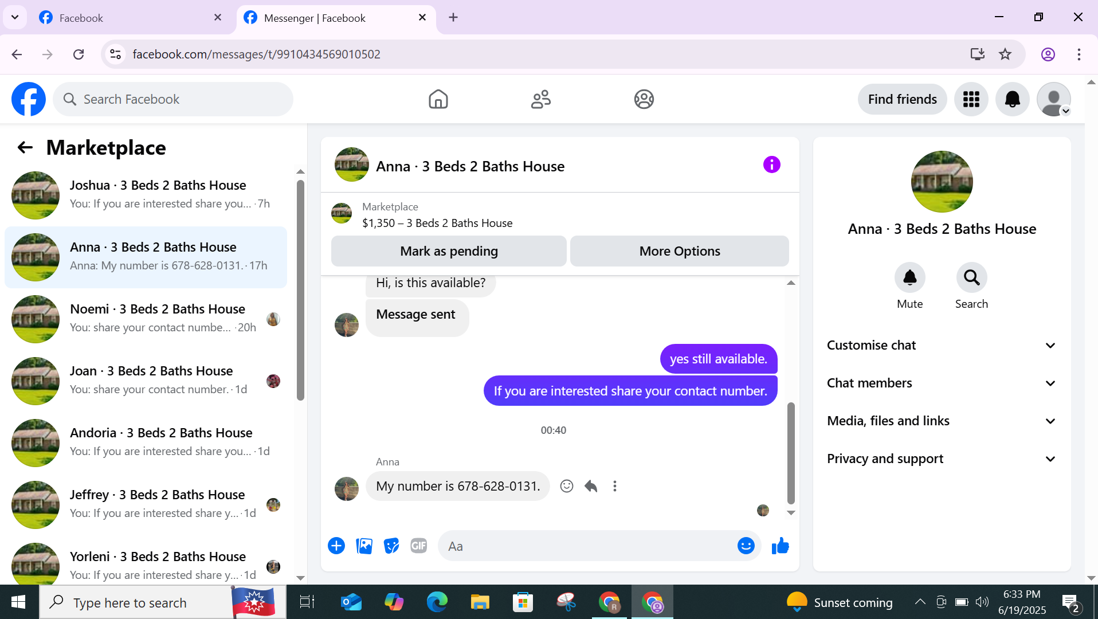Open conversation information purple icon

[x=772, y=165]
